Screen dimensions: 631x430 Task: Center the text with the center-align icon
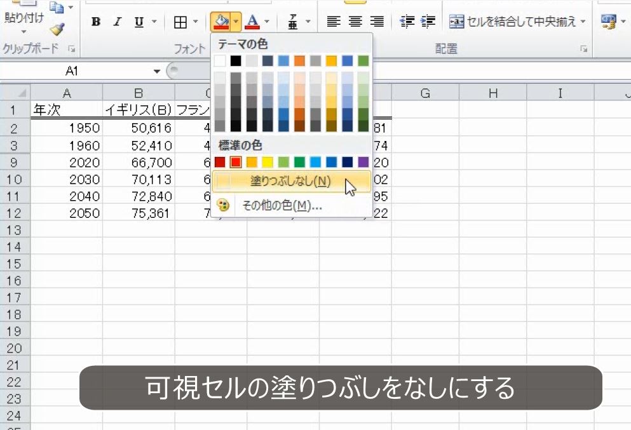pyautogui.click(x=355, y=21)
